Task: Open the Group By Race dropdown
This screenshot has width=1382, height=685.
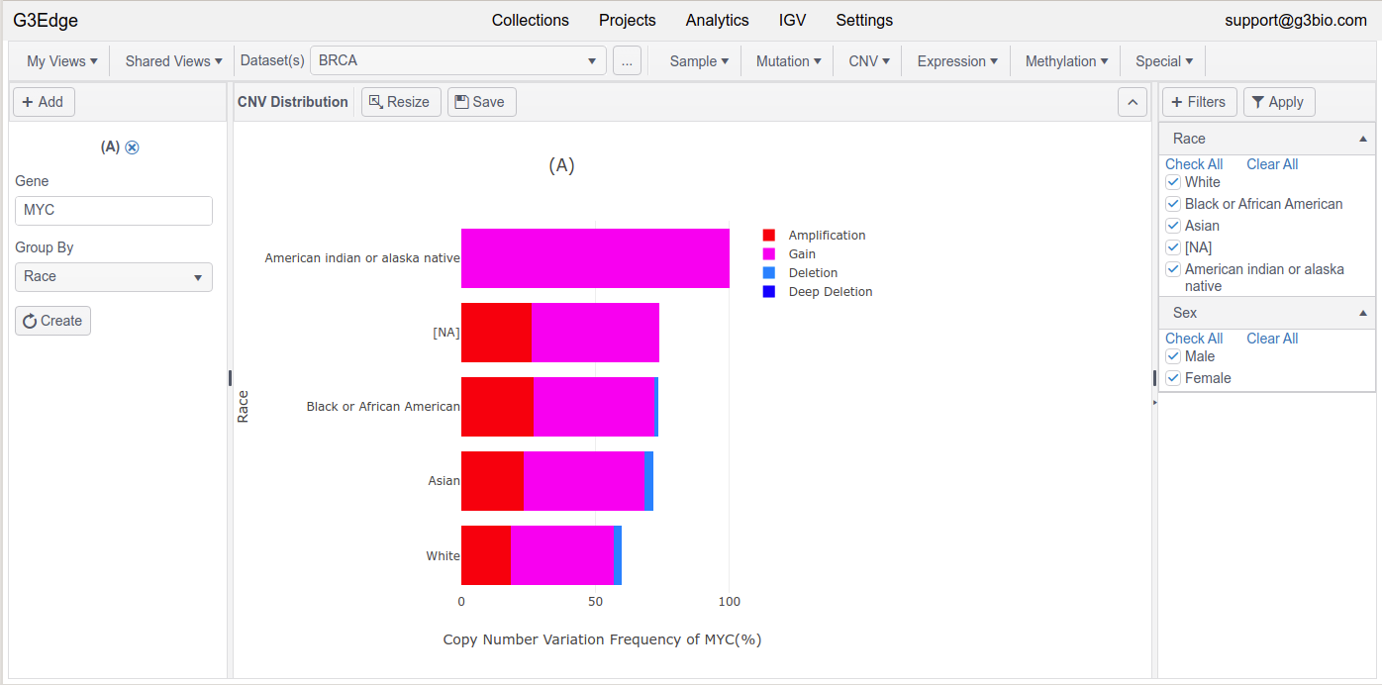Action: (114, 277)
